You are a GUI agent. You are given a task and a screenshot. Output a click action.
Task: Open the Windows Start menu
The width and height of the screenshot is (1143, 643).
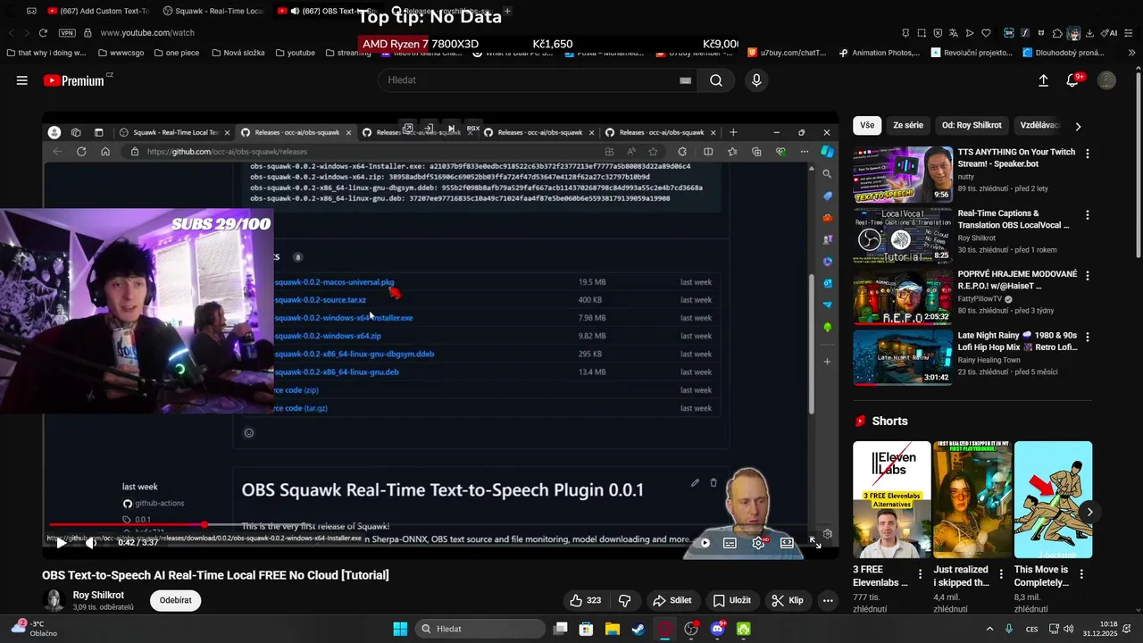[400, 629]
